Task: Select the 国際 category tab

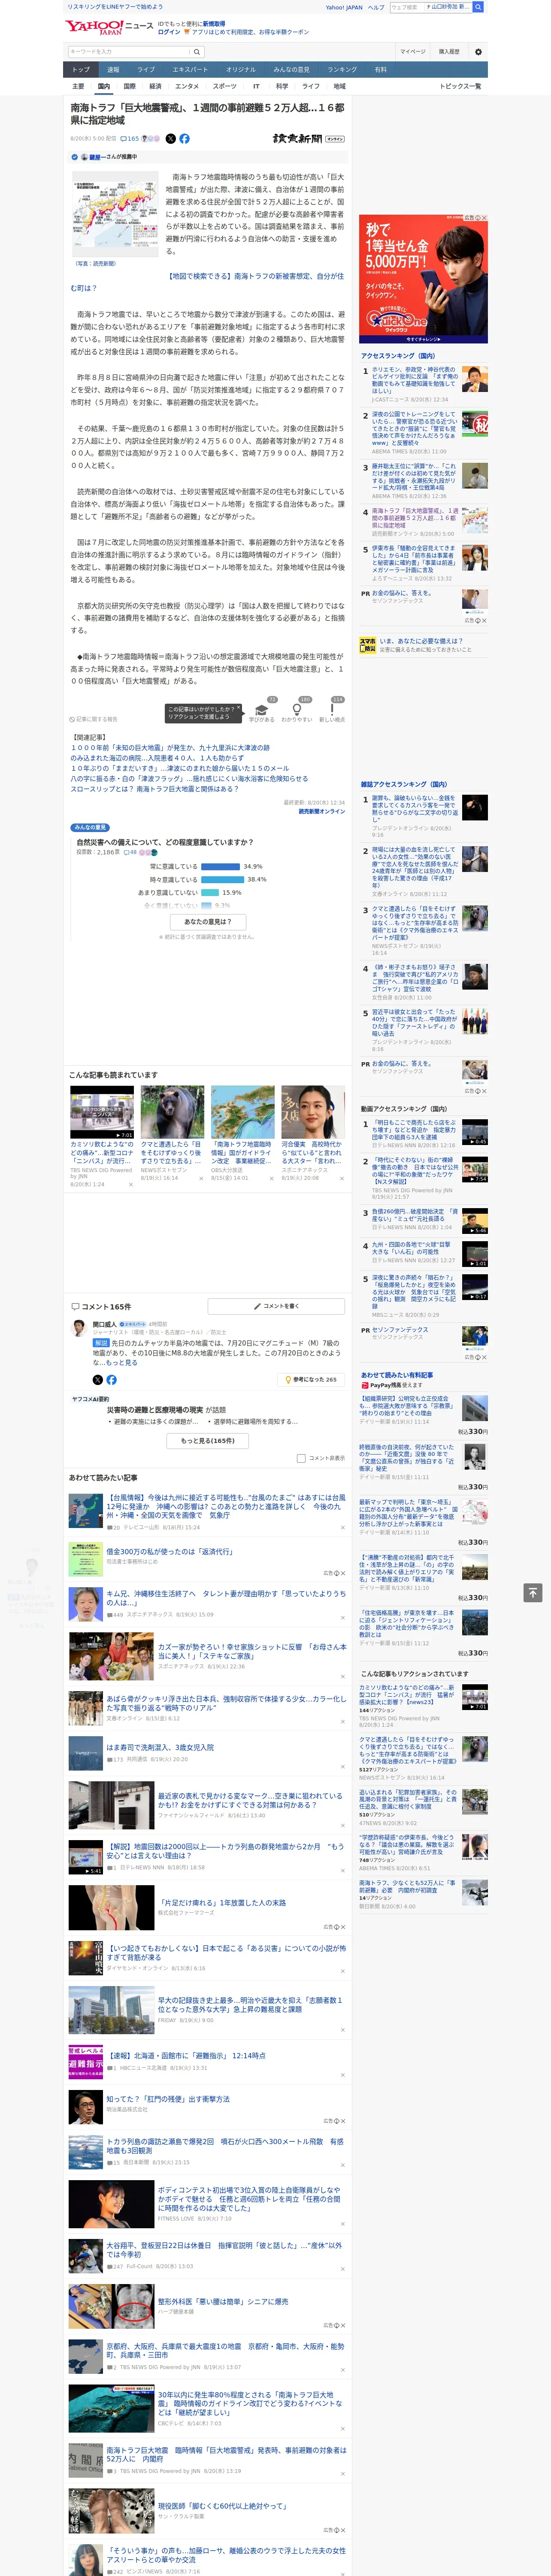Action: point(129,86)
